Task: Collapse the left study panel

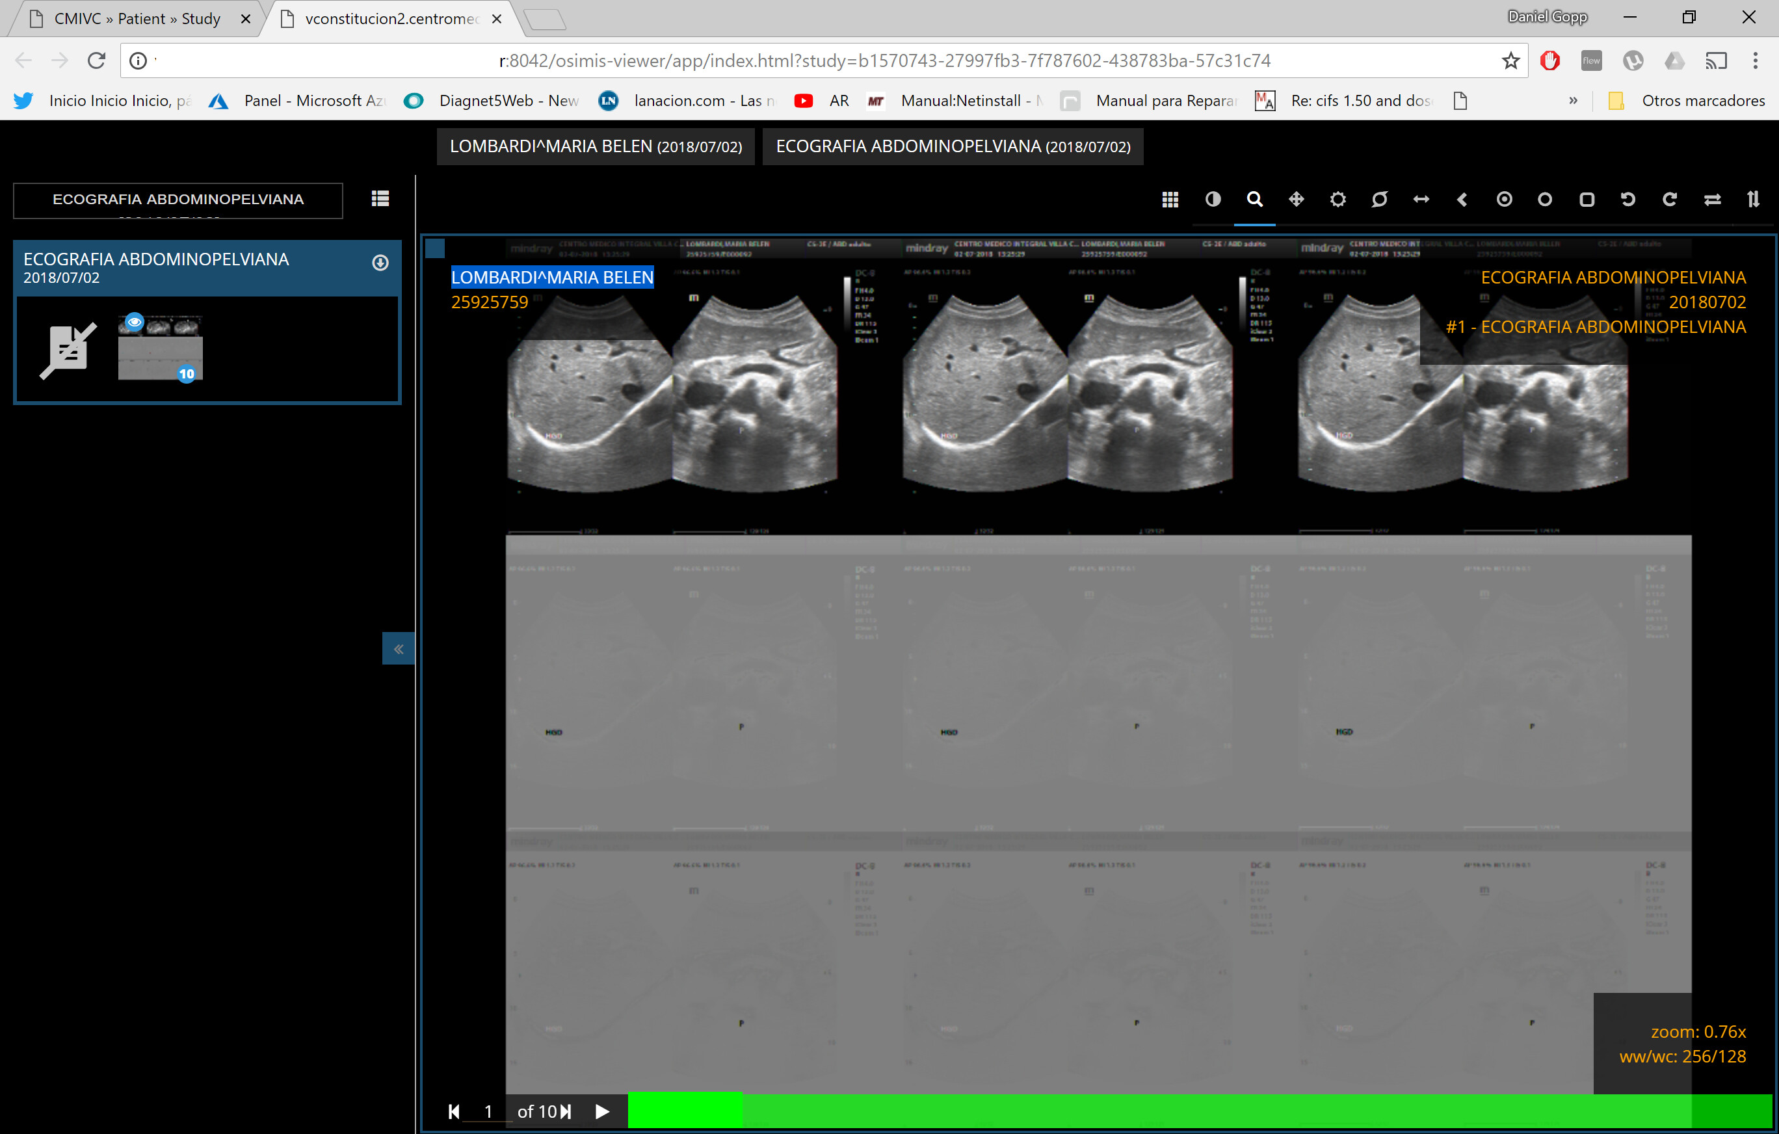Action: tap(398, 649)
